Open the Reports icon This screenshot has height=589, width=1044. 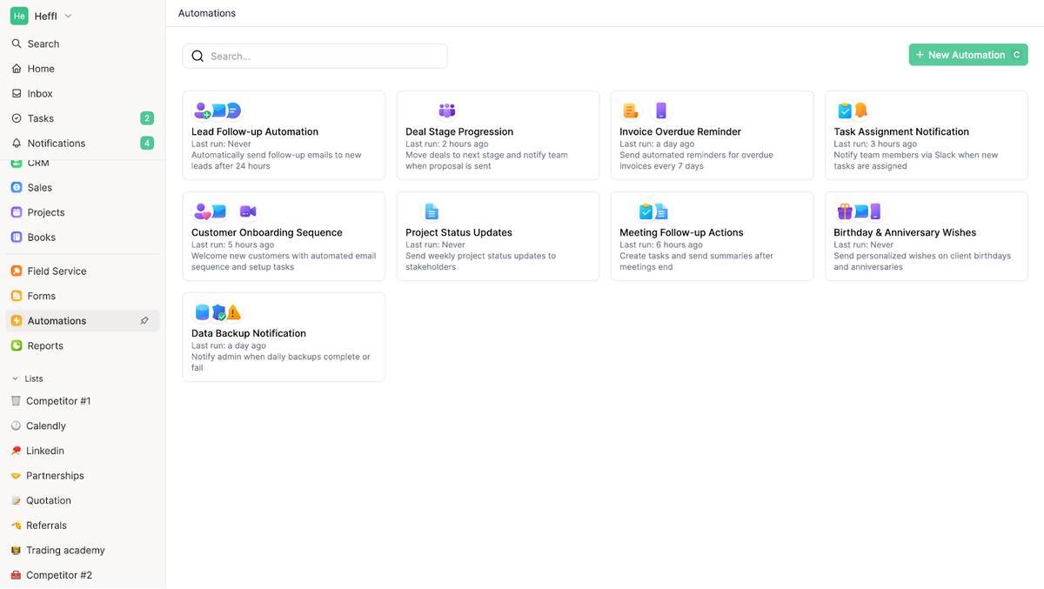pyautogui.click(x=17, y=345)
